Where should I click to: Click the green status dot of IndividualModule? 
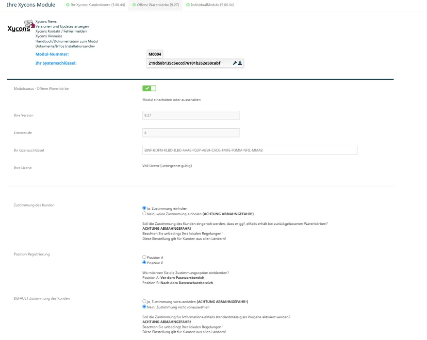tap(188, 5)
